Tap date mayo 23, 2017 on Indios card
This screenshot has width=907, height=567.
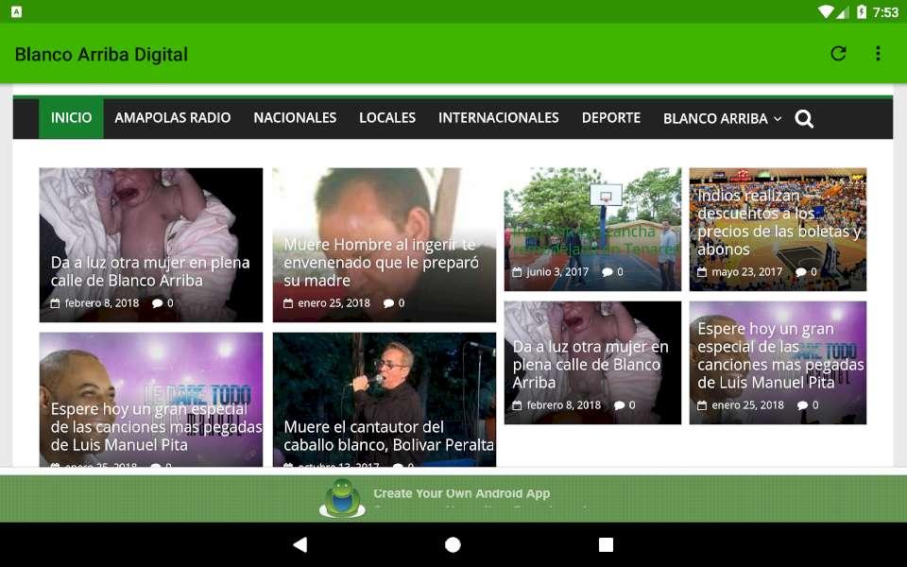tap(746, 272)
